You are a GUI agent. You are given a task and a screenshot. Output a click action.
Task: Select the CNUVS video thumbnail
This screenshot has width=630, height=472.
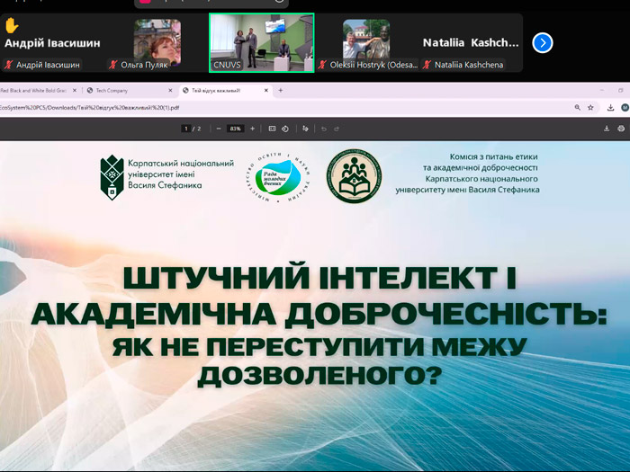(261, 41)
